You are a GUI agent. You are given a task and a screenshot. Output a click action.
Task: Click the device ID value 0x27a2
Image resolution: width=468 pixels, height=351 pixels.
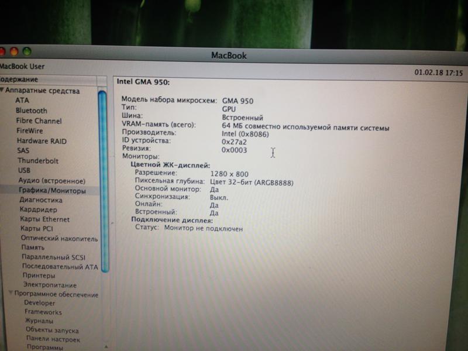coord(234,142)
